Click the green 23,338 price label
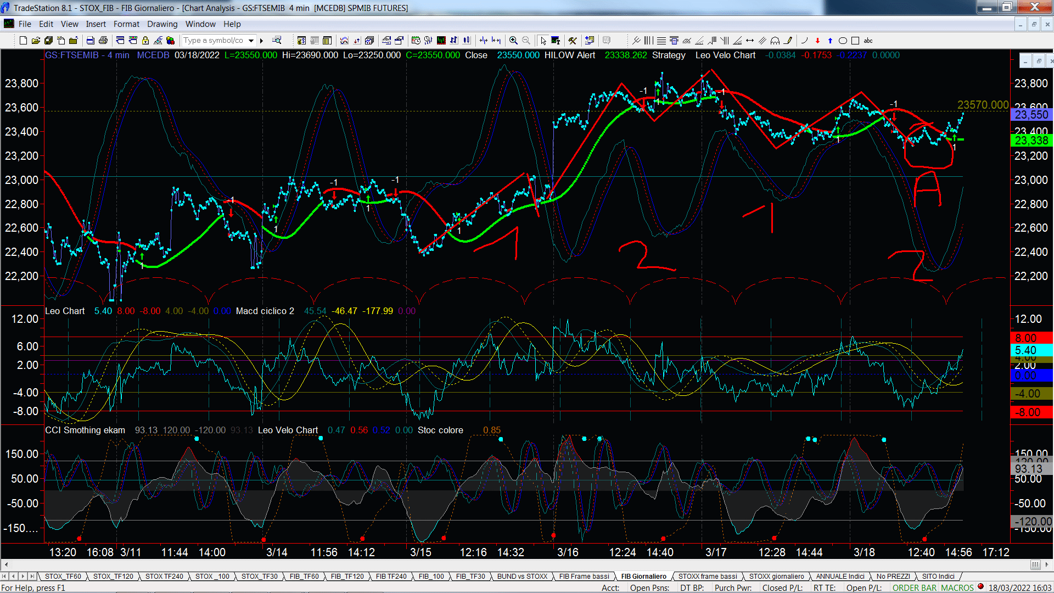Viewport: 1054px width, 593px height. click(x=1031, y=141)
